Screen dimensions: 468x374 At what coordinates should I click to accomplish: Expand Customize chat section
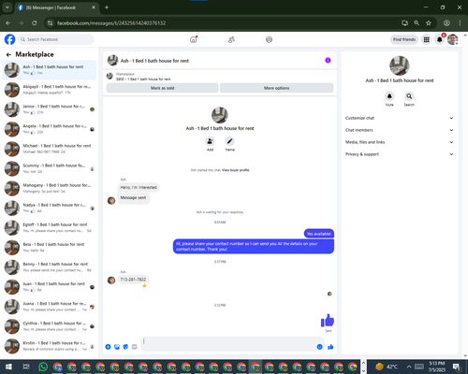pyautogui.click(x=399, y=118)
